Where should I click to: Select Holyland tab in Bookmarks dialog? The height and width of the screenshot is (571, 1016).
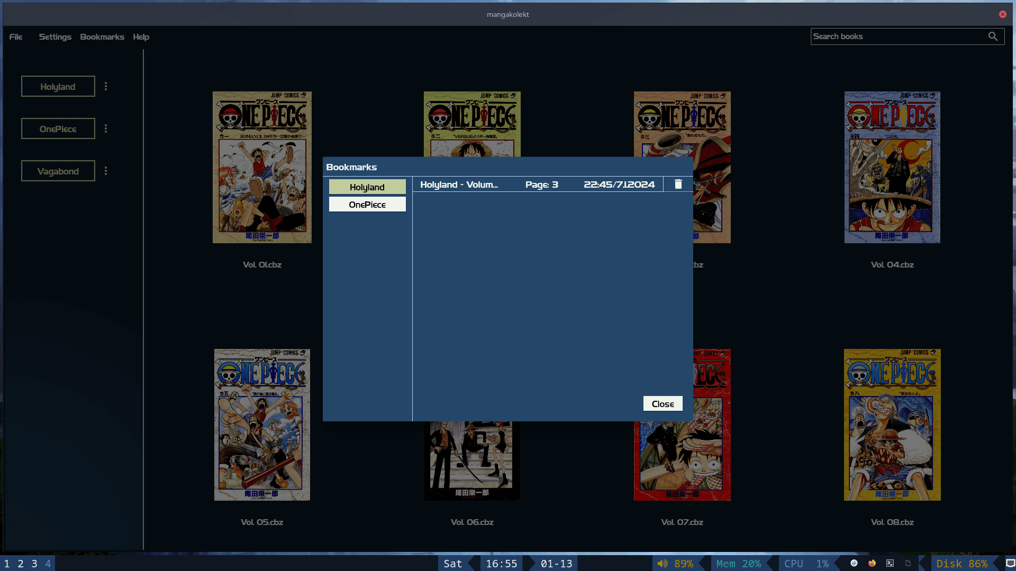pos(367,187)
